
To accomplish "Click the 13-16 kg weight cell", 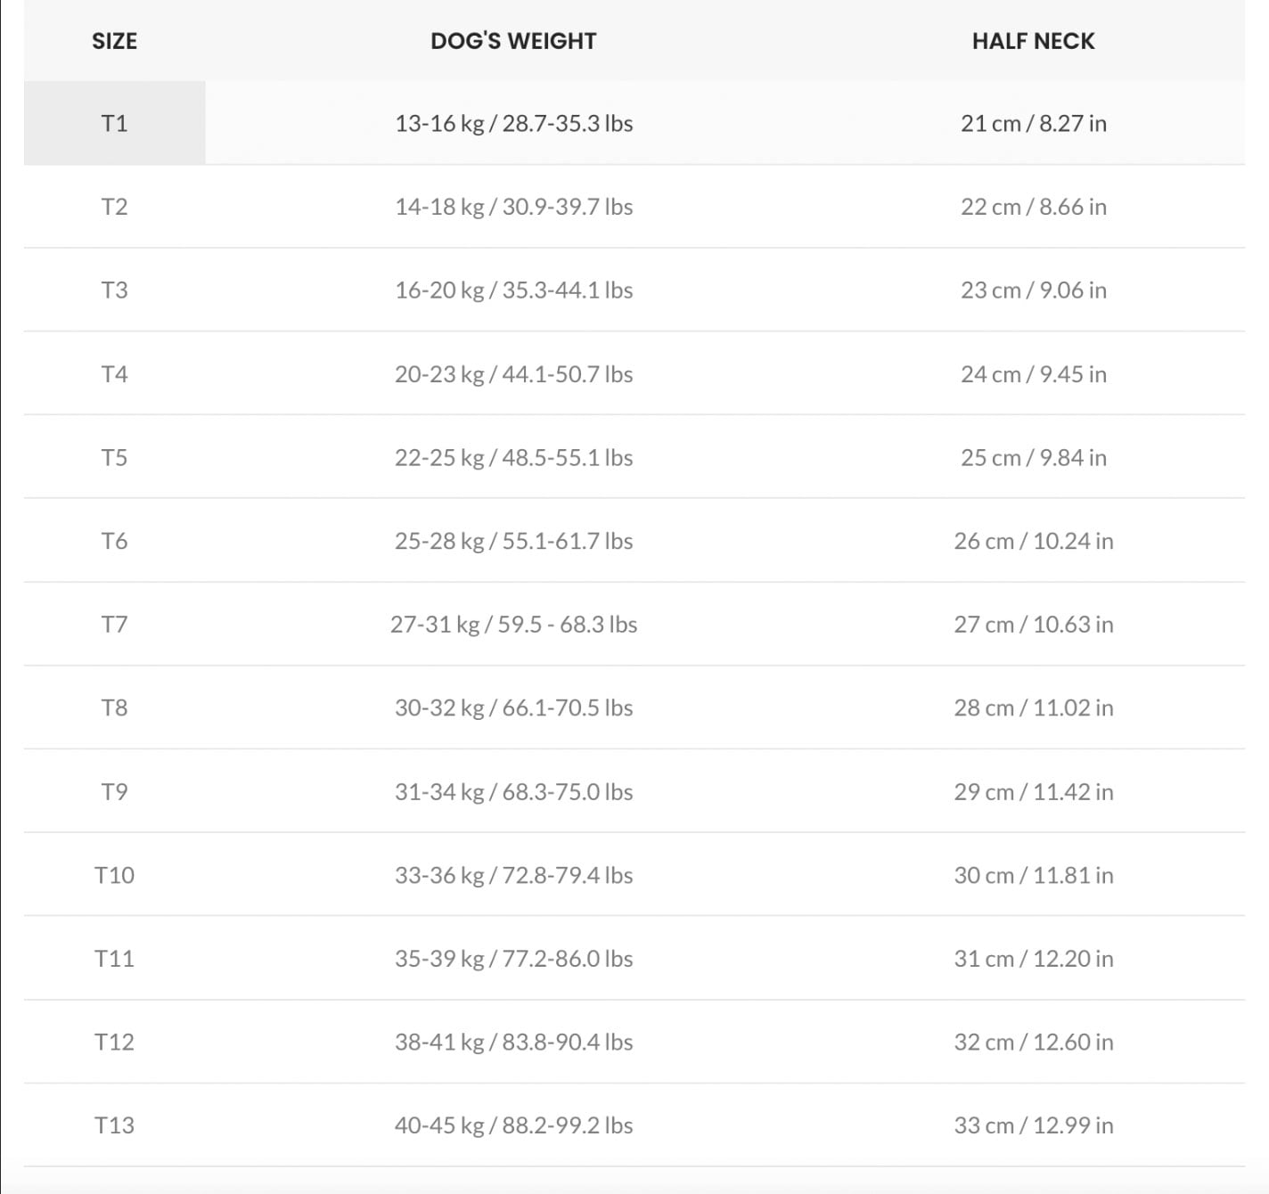I will pyautogui.click(x=513, y=123).
